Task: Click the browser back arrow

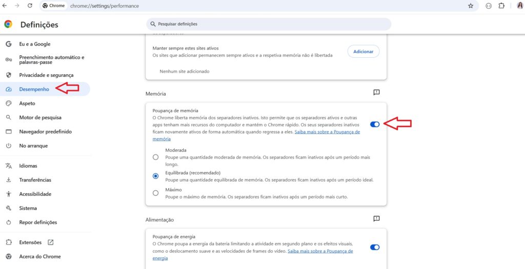Action: point(4,6)
